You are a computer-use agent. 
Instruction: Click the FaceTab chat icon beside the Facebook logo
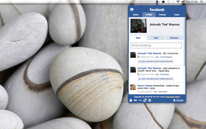[x=132, y=9]
